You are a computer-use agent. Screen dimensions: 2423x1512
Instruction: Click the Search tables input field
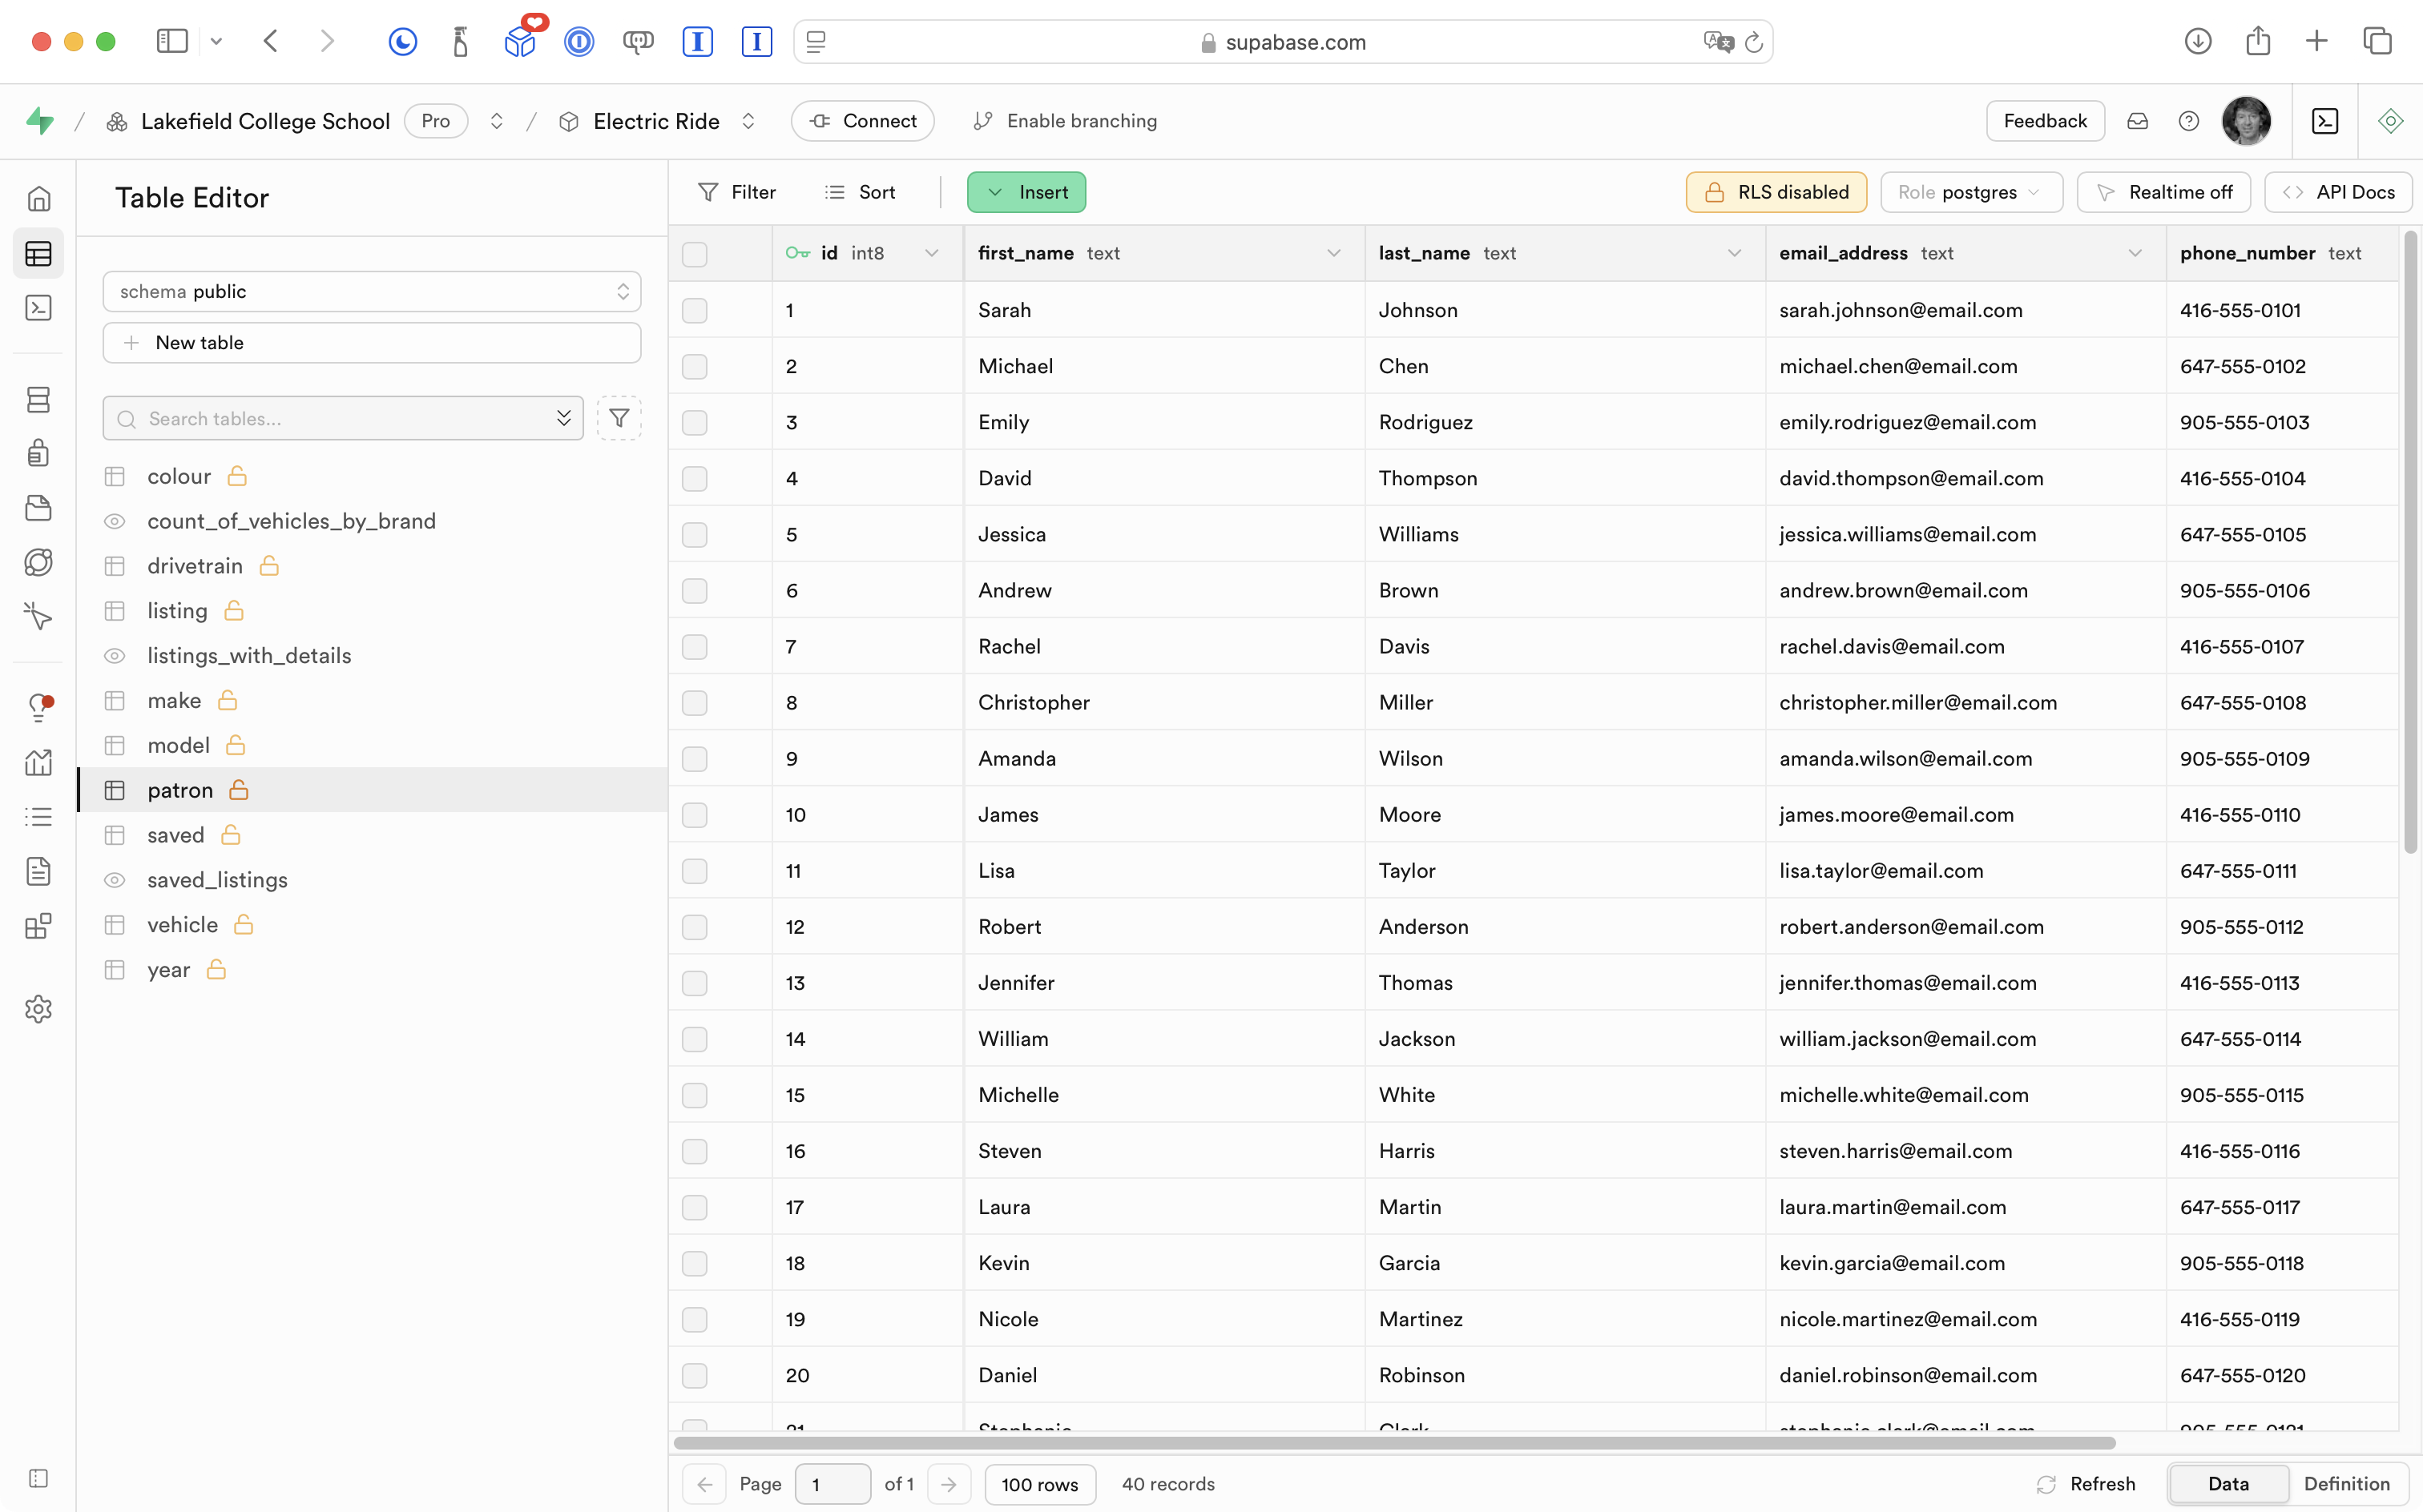341,418
